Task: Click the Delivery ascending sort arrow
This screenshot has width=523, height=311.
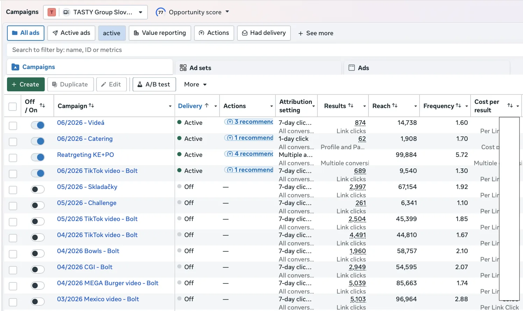Action: coord(207,105)
